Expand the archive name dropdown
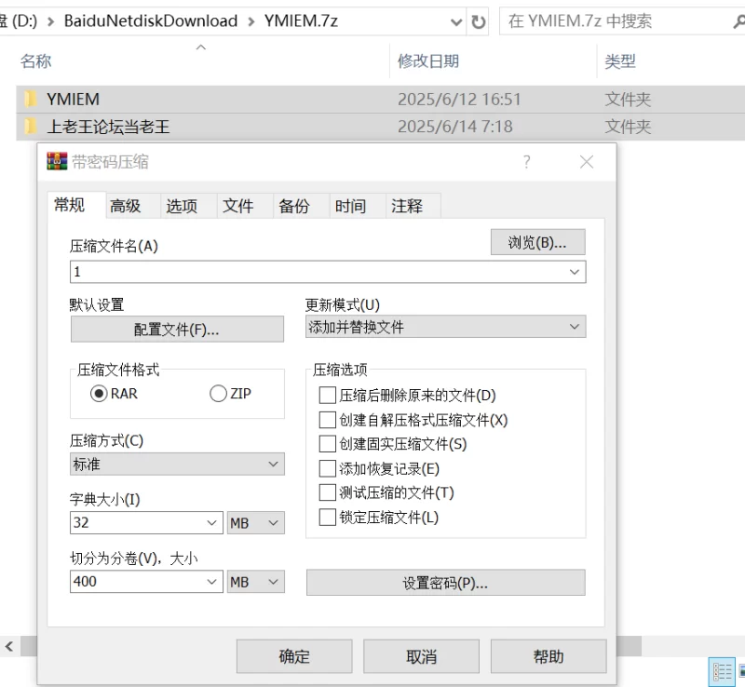Screen dimensions: 745x687 pos(575,272)
